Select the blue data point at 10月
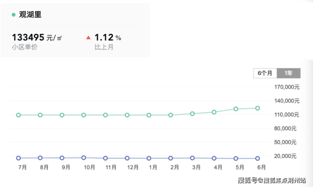This screenshot has width=313, height=187. (x=84, y=157)
